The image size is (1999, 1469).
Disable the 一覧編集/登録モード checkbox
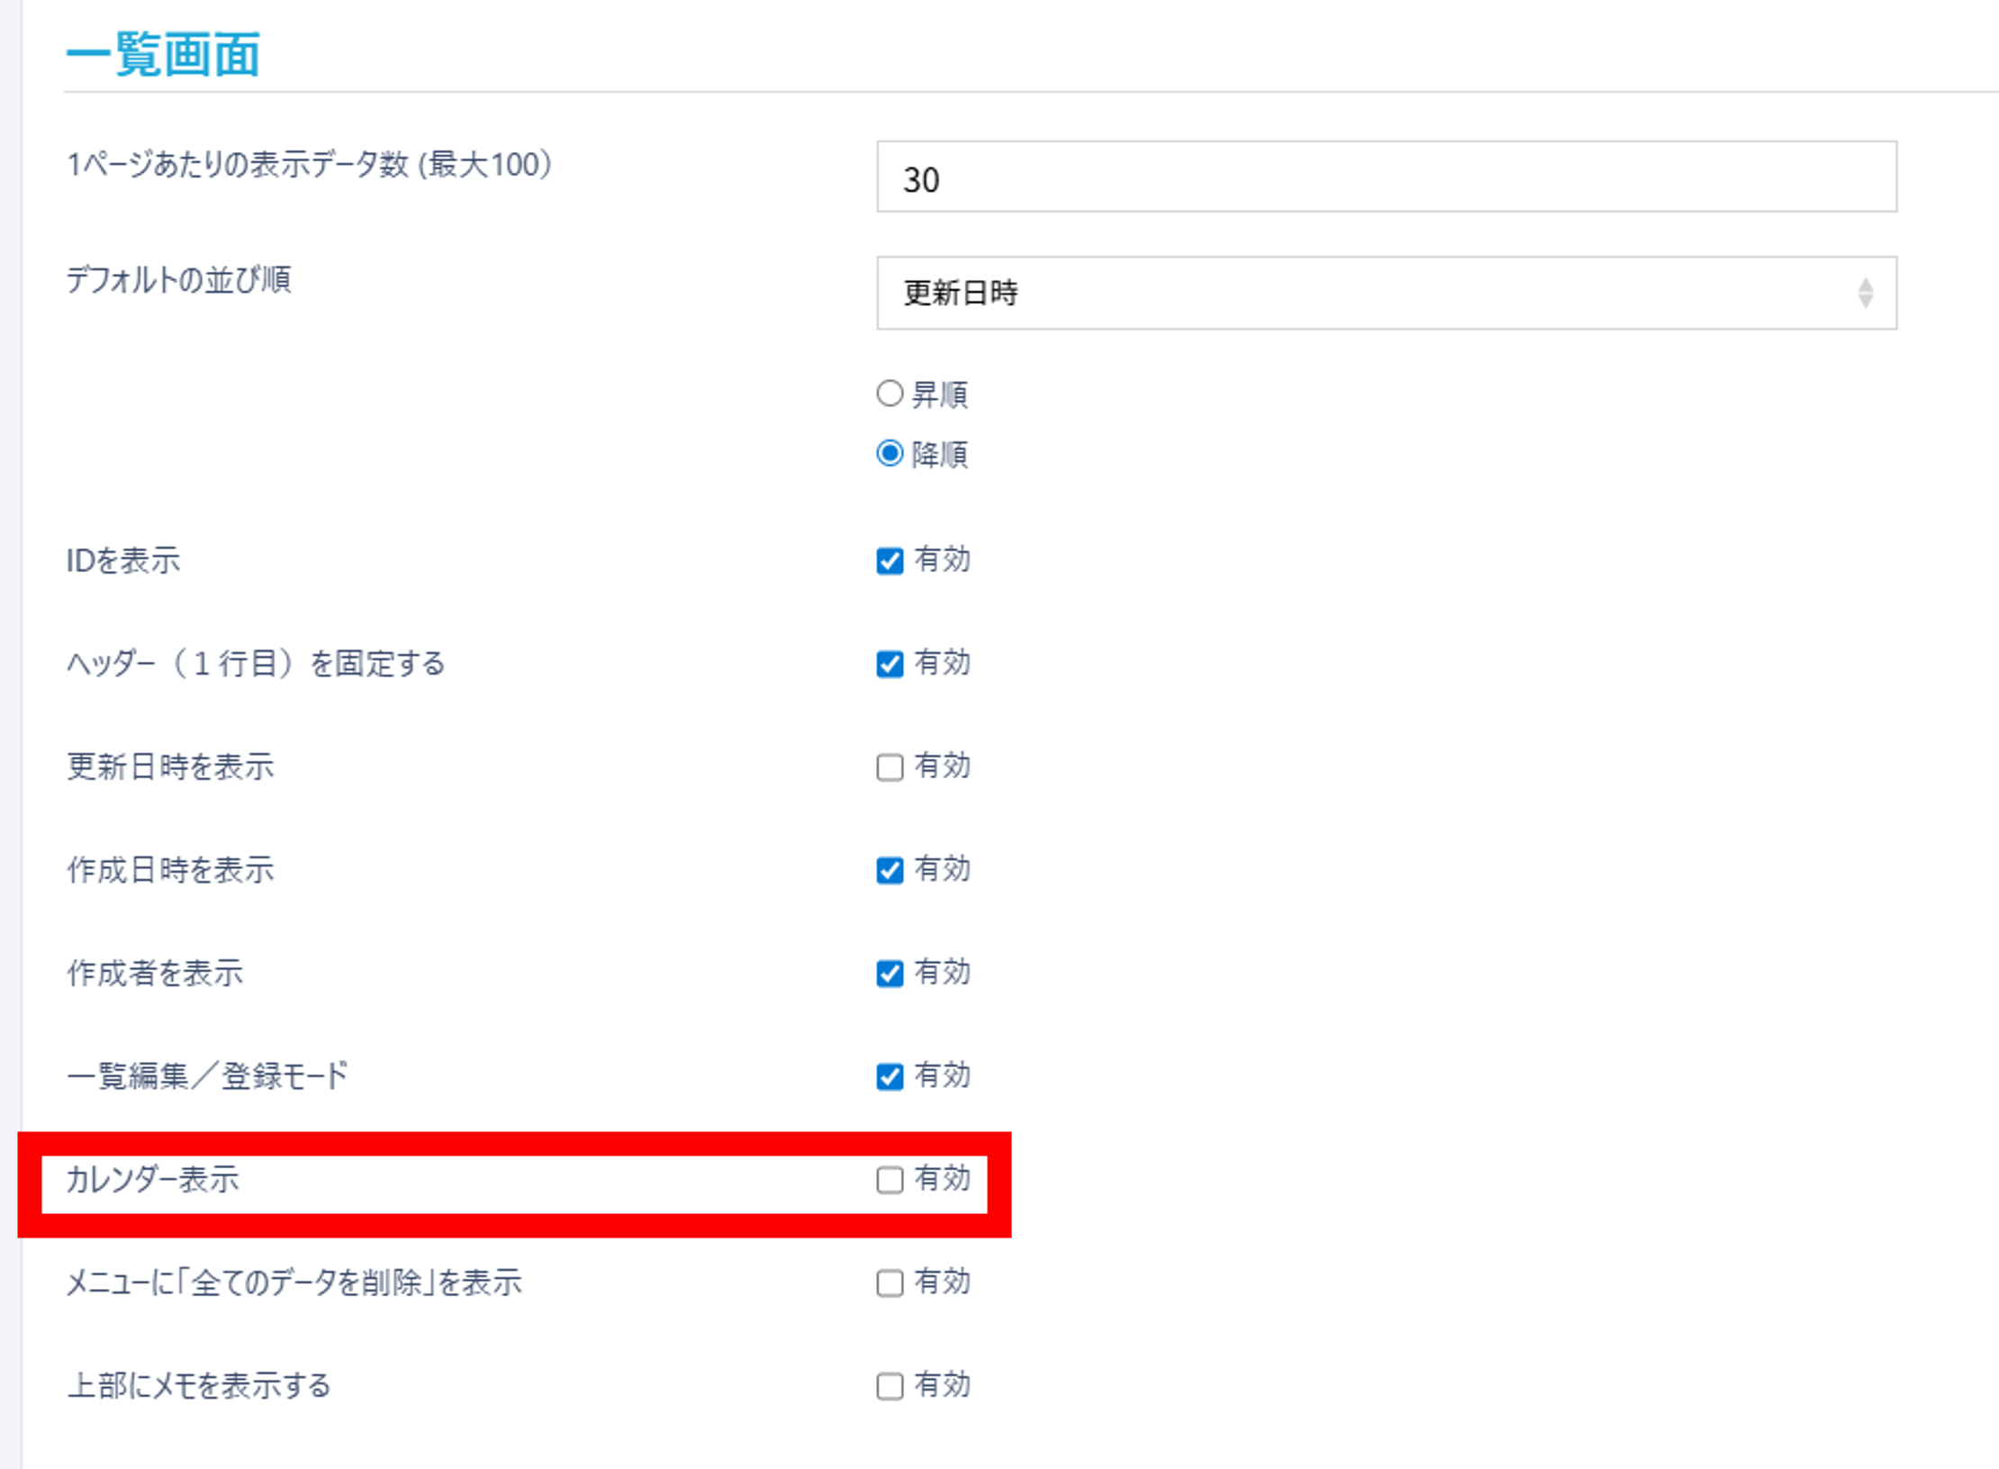point(889,1076)
